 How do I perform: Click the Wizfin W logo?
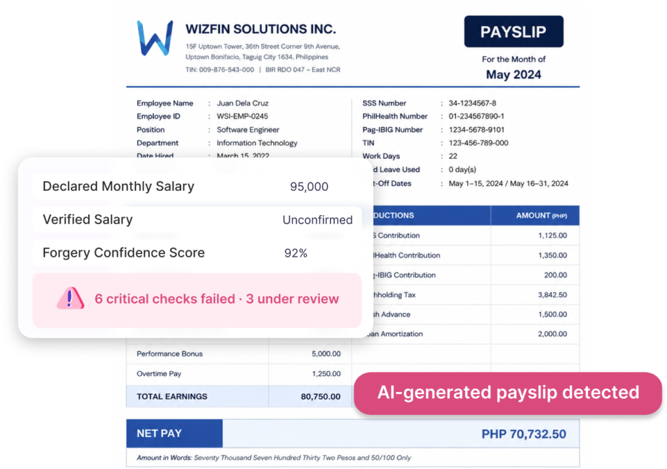pyautogui.click(x=155, y=38)
